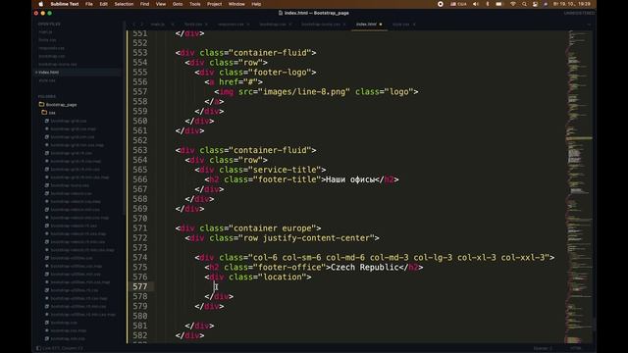This screenshot has height=353, width=628.
Task: Click line number 553 in the gutter
Action: 140,53
